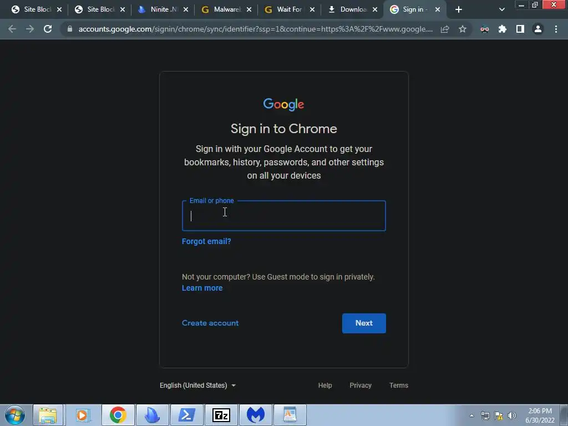Open the Chrome profile avatar icon
The image size is (568, 426).
pos(538,29)
